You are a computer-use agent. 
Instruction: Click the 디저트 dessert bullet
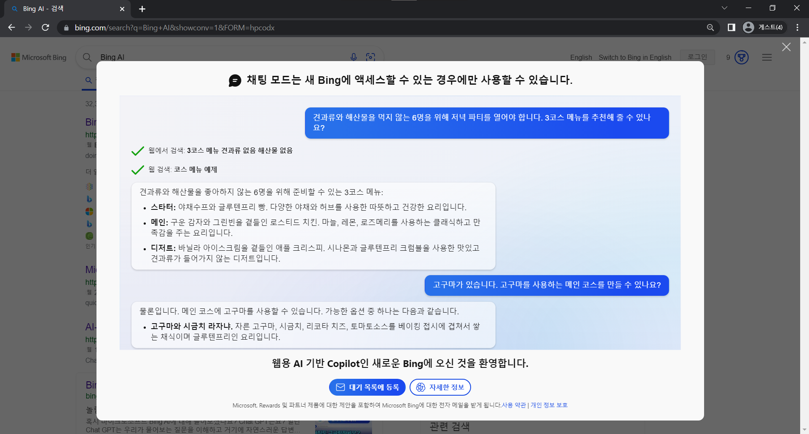[315, 253]
